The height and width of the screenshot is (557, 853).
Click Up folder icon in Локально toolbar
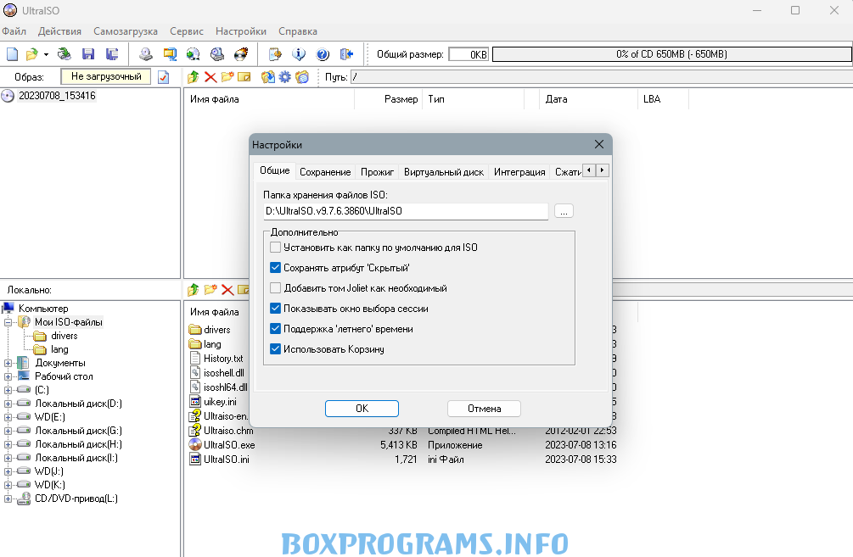tap(194, 290)
